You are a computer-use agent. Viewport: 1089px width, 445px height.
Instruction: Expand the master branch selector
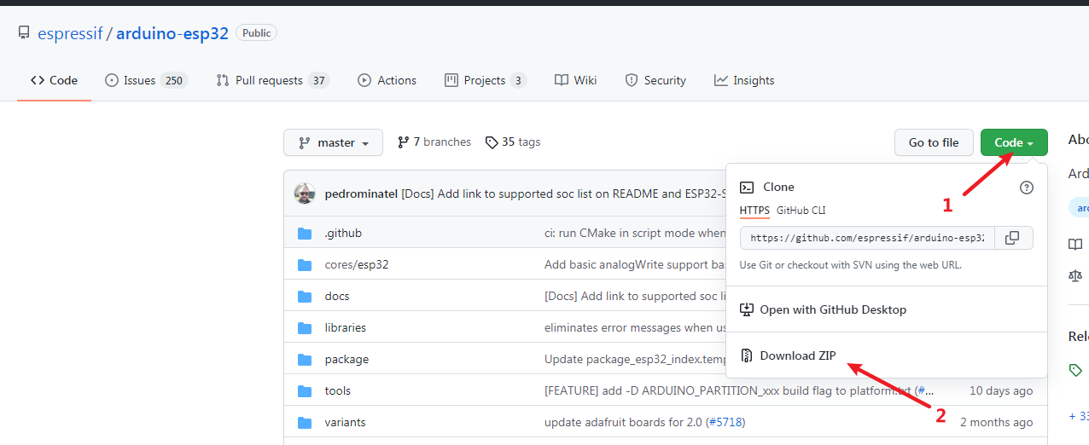tap(333, 142)
